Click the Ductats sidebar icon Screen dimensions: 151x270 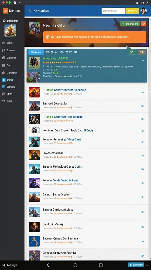click(x=3, y=87)
